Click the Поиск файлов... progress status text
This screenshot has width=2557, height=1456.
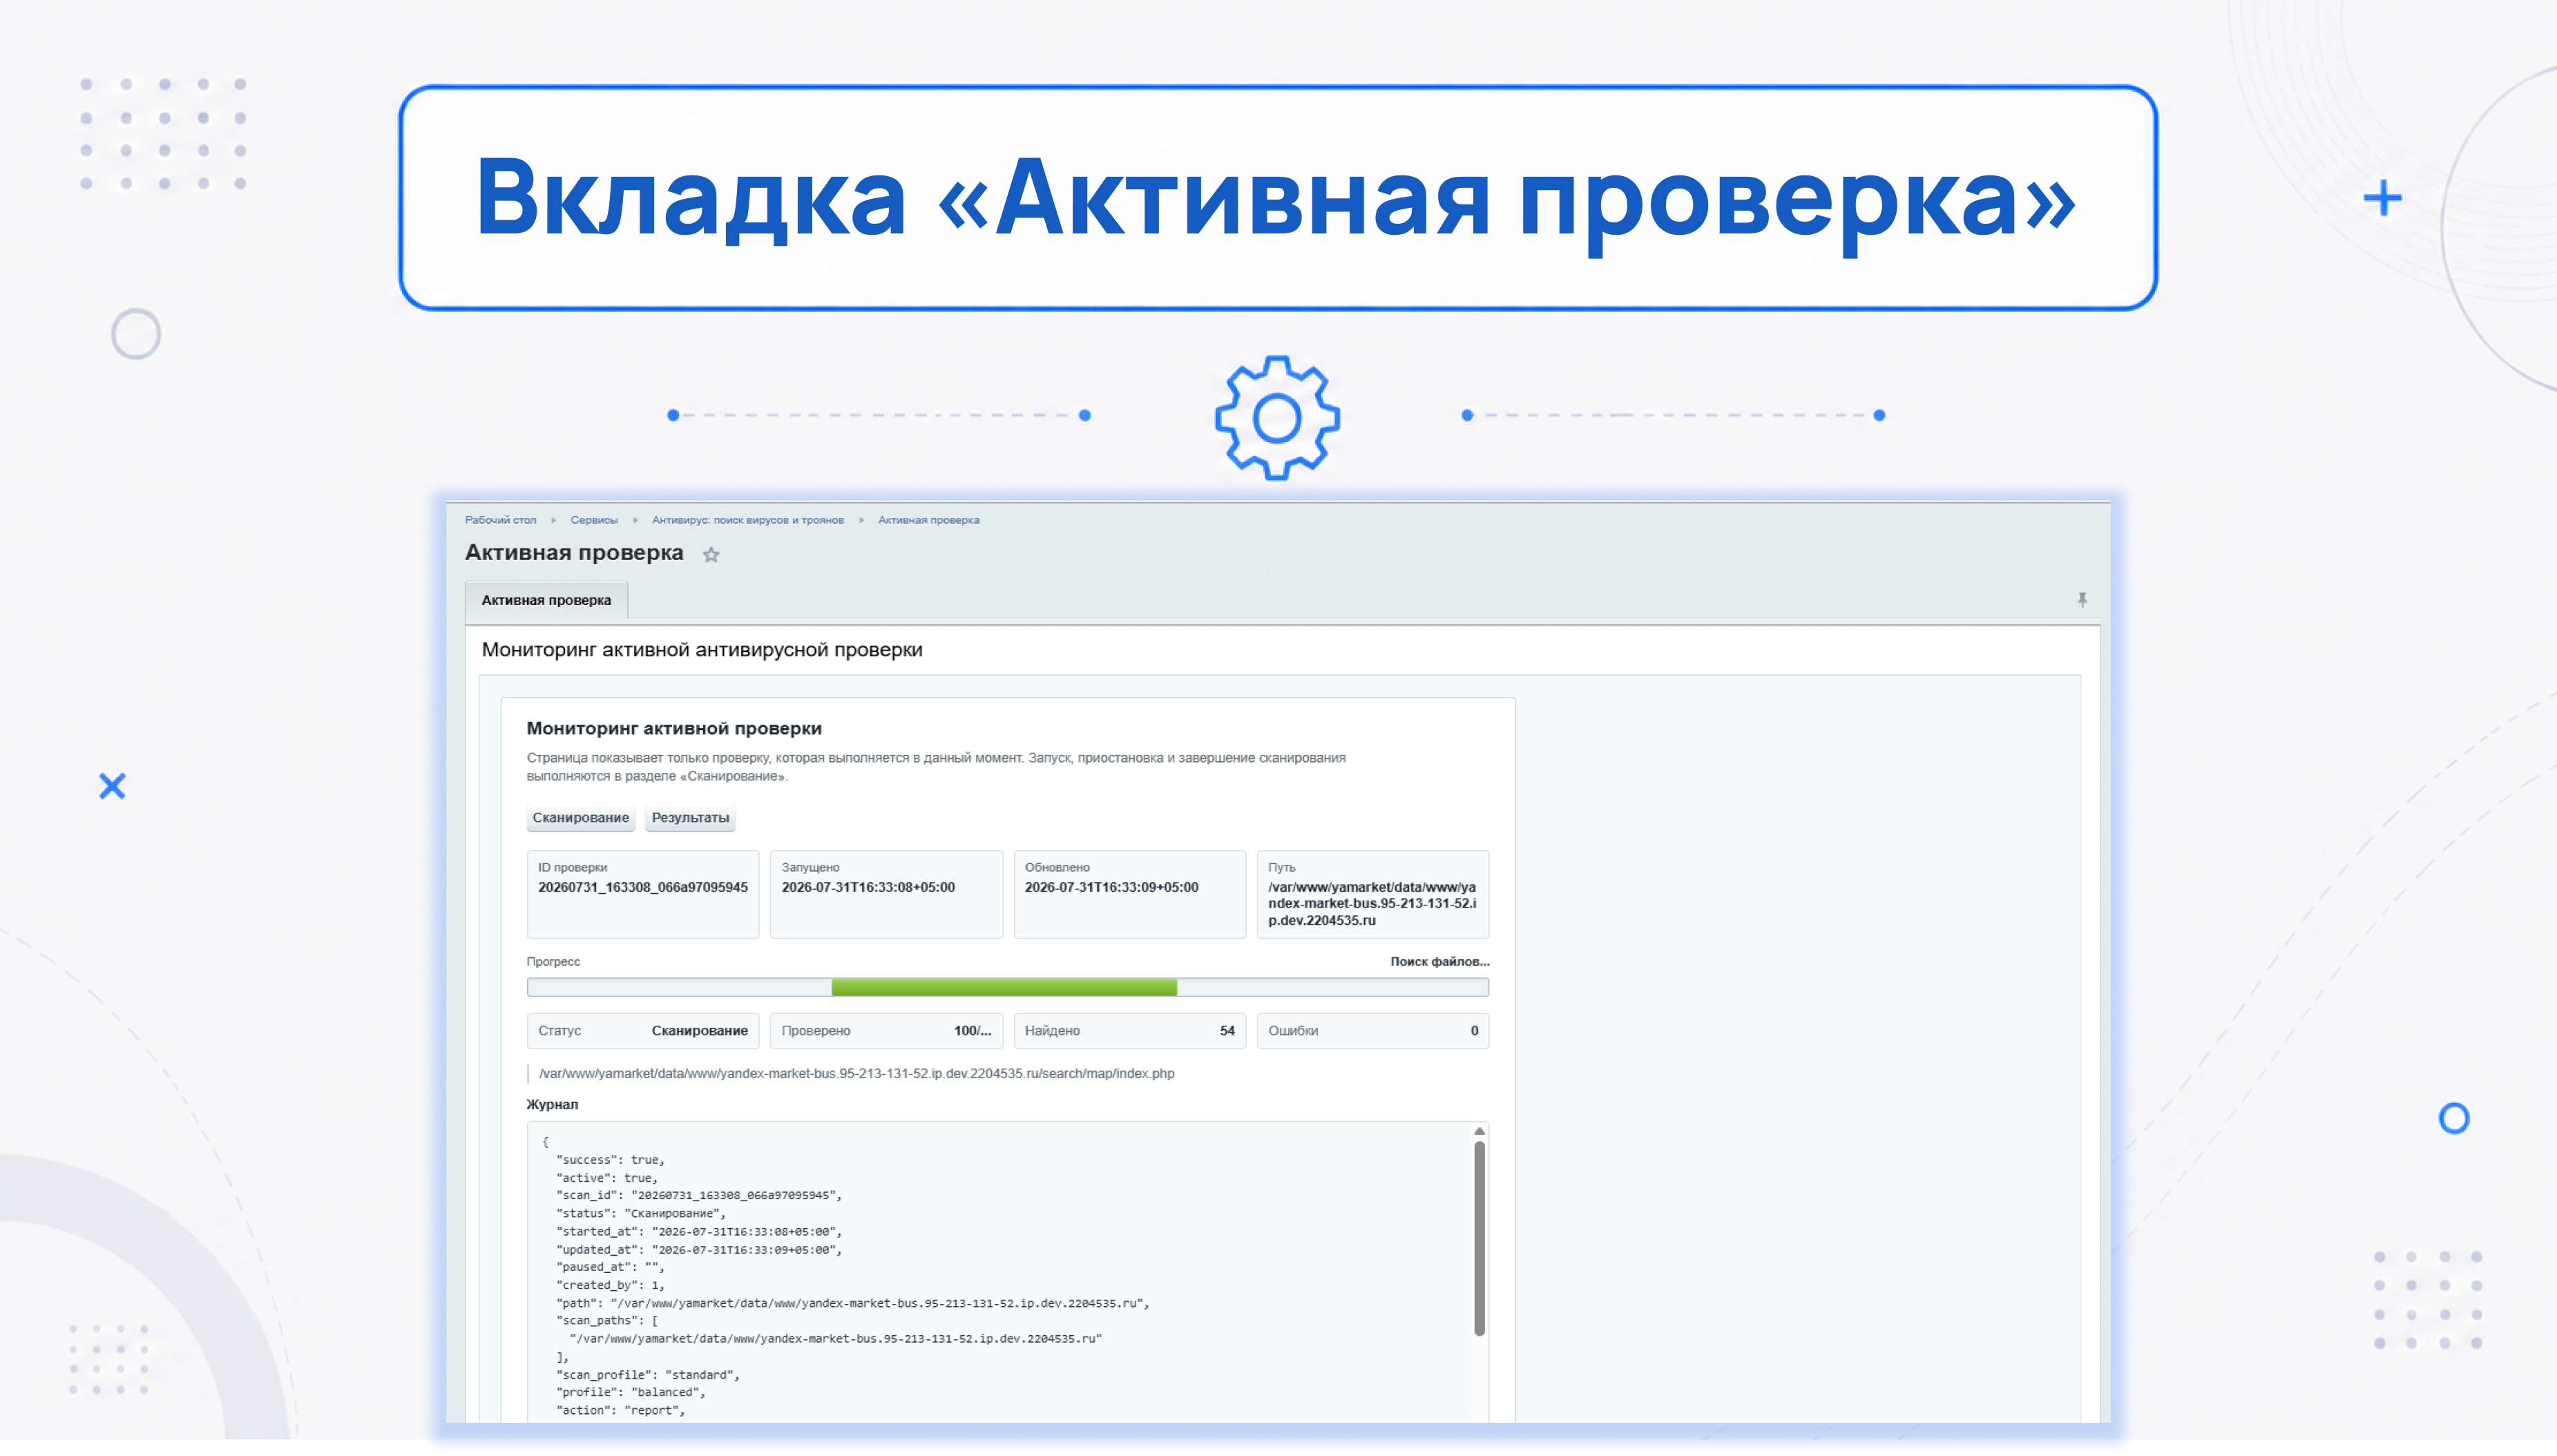coord(1439,962)
